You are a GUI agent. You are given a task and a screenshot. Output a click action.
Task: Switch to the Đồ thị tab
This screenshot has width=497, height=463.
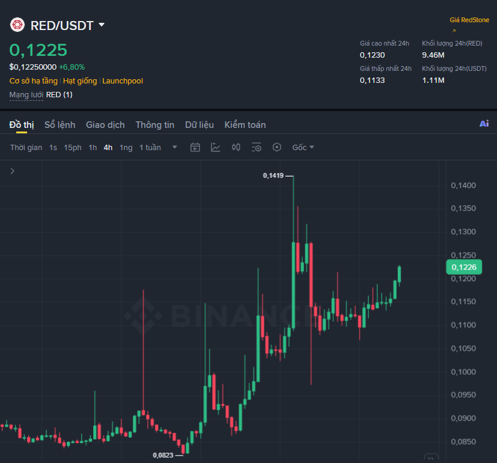[22, 125]
